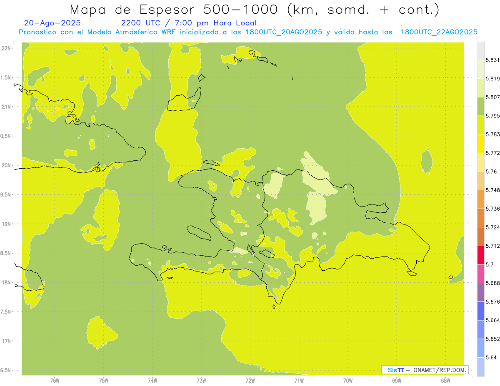Image resolution: width=500 pixels, height=386 pixels.
Task: Click the 70W longitude axis label
Action: [x=348, y=381]
